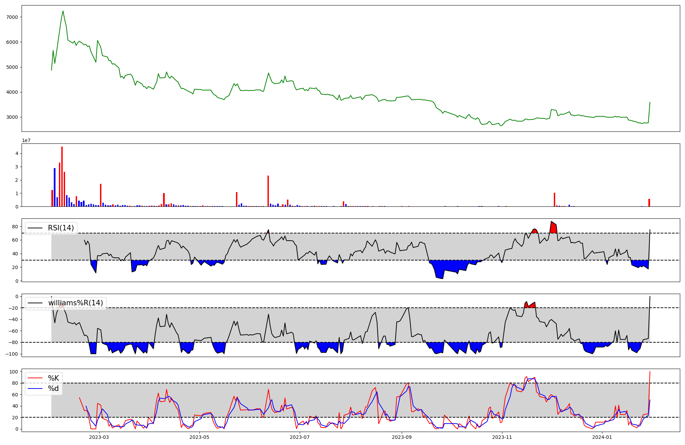This screenshot has height=445, width=685.
Task: Click the tall red June 2023 volume bar
Action: 268,191
